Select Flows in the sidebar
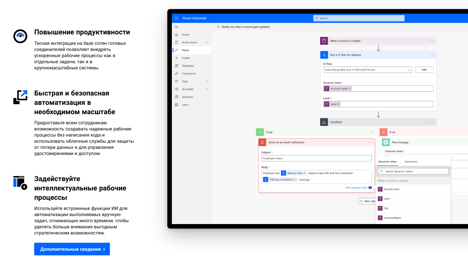The width and height of the screenshot is (468, 263). 191,50
